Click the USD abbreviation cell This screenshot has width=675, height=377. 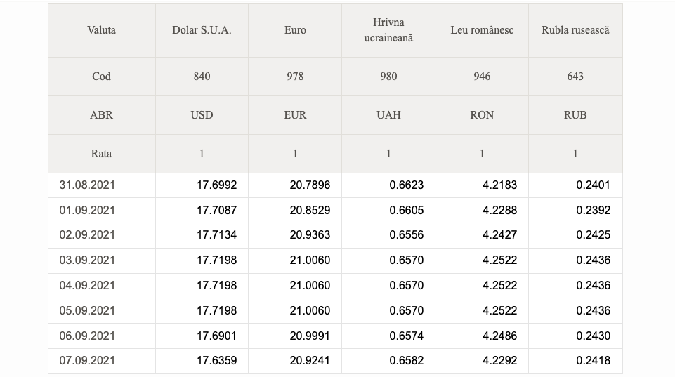(x=202, y=115)
